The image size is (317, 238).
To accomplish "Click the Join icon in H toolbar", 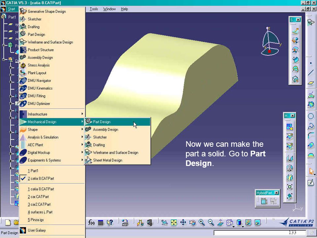I will (x=290, y=127).
